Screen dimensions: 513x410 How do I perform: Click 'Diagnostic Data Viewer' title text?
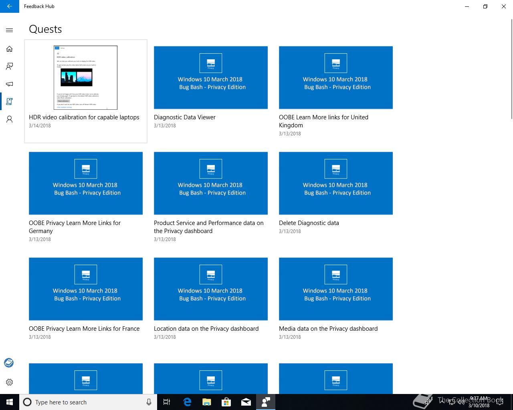[185, 117]
